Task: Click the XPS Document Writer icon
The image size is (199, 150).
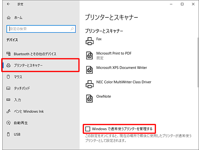Action: tap(90, 70)
